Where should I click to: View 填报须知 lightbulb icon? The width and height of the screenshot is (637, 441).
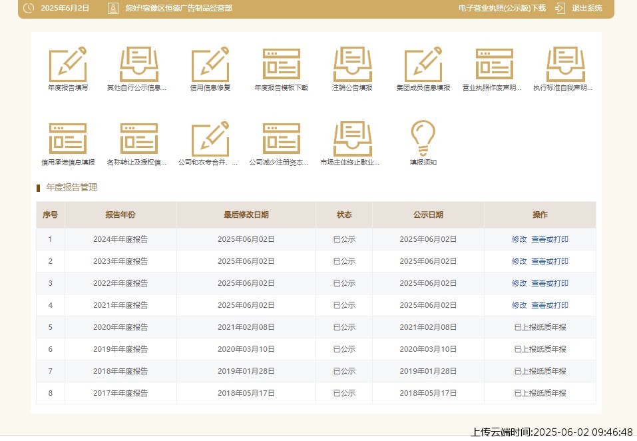point(423,138)
